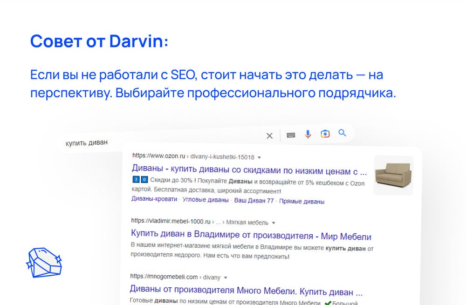
Task: Follow the 'Диваны-кровати' sitelink
Action: (x=154, y=199)
